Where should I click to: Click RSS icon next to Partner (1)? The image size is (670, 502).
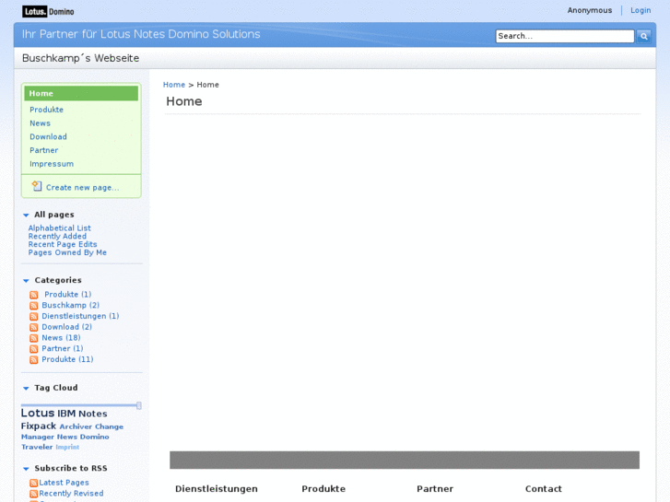tap(34, 349)
